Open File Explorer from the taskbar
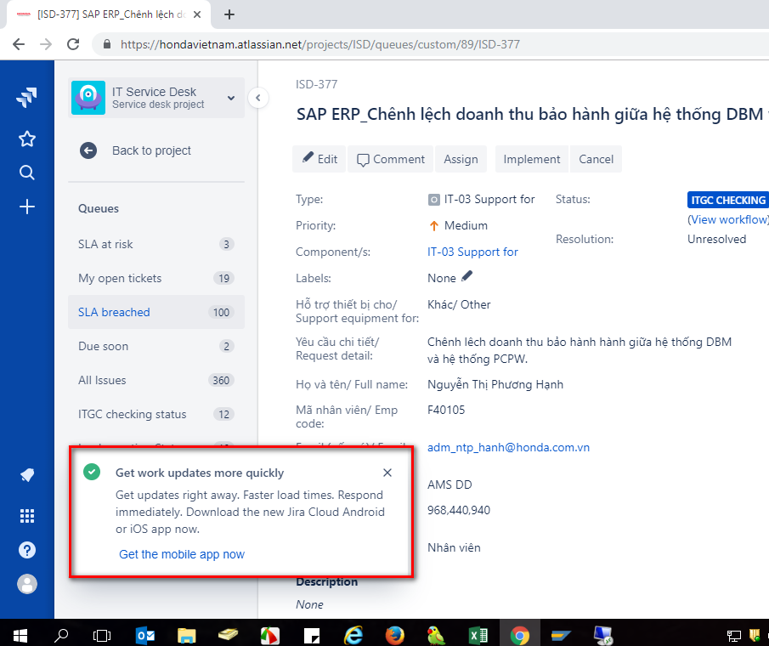This screenshot has height=646, width=769. pos(186,636)
